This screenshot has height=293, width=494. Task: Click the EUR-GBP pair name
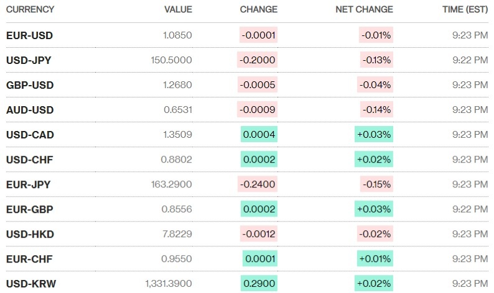(x=29, y=209)
